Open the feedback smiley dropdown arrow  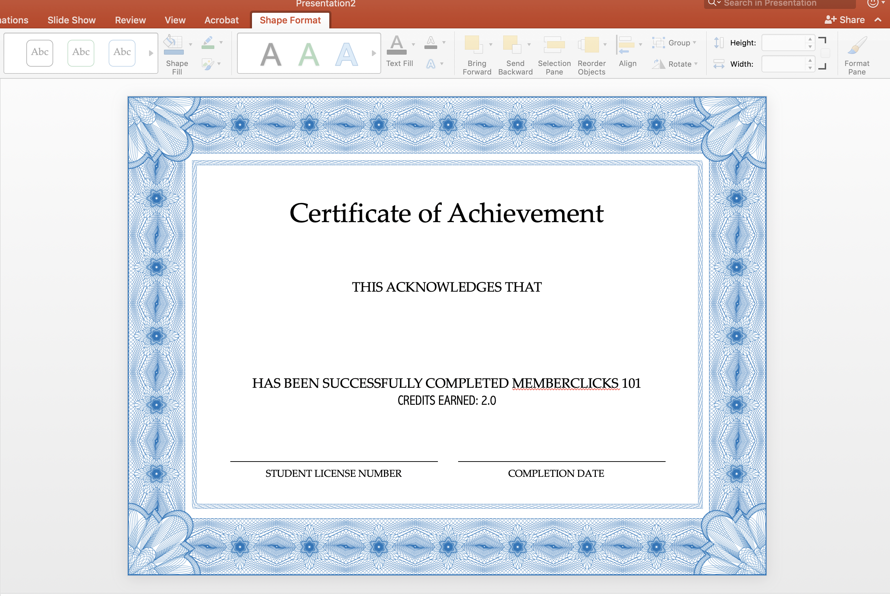point(883,3)
